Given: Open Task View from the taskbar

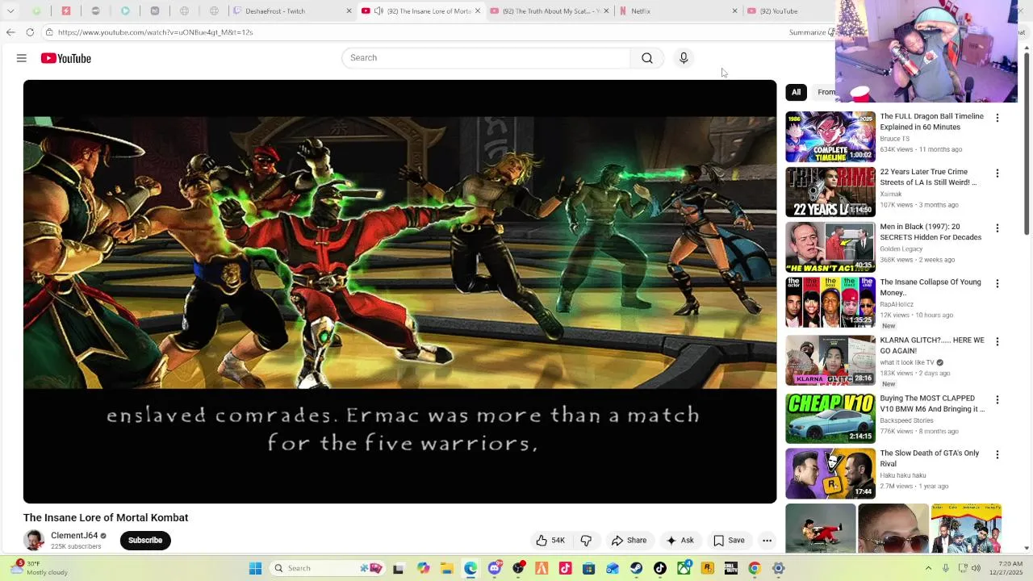Looking at the screenshot, I should [x=398, y=568].
